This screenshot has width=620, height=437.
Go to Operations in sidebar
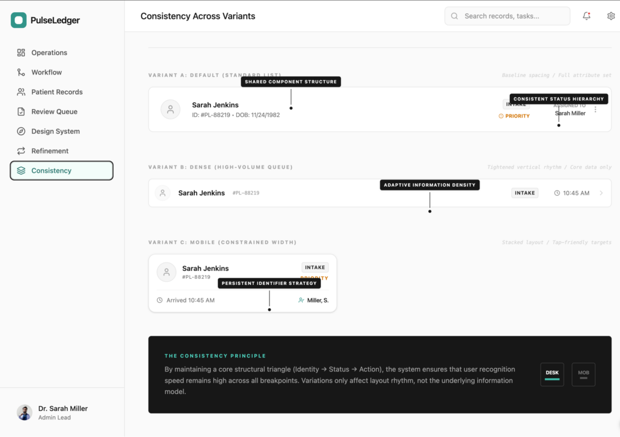point(62,53)
